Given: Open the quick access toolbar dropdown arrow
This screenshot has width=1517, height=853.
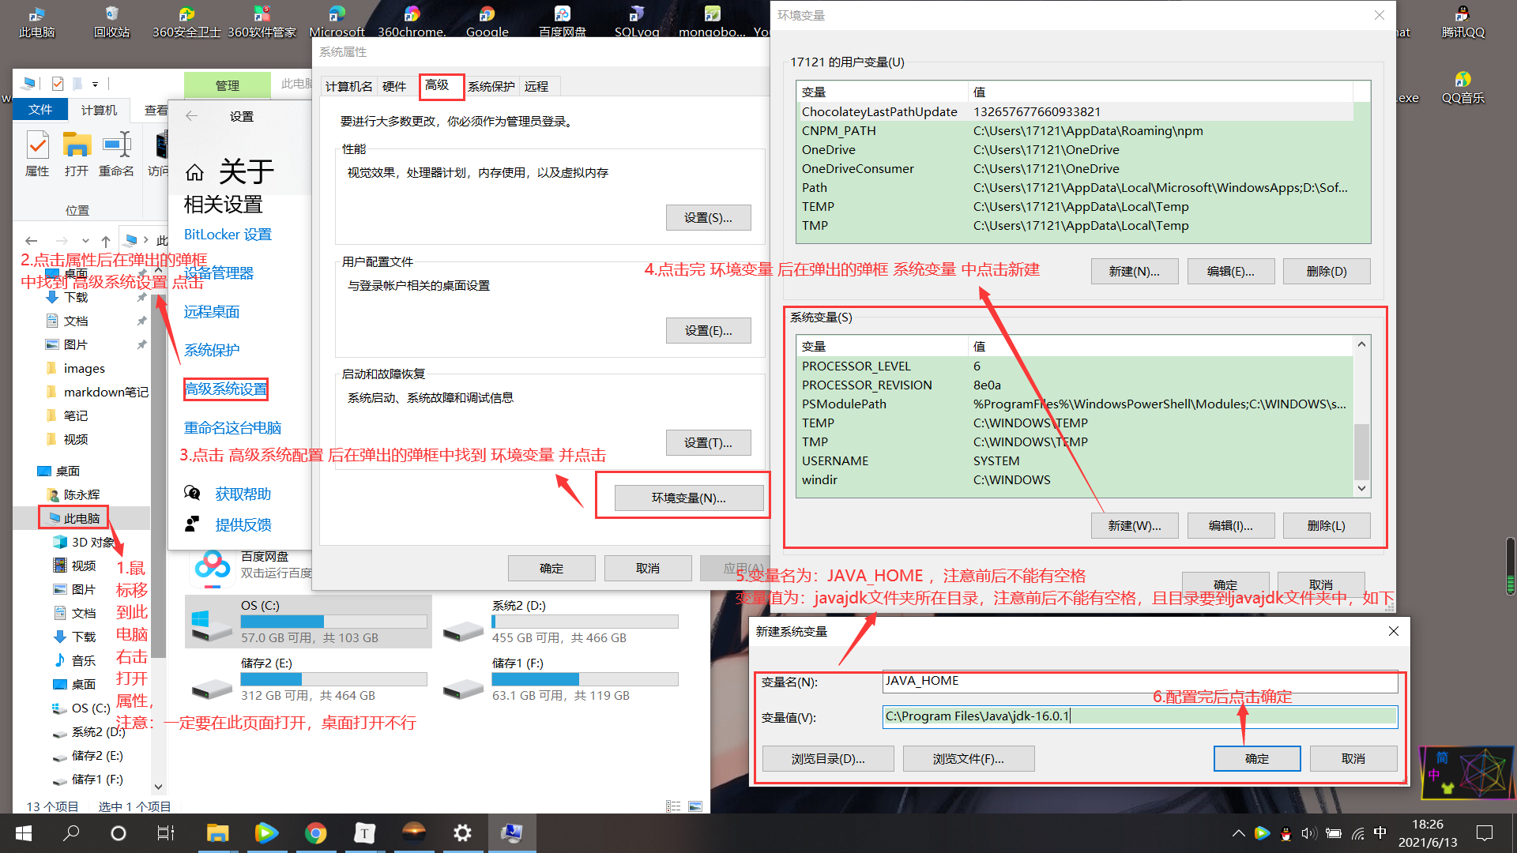Looking at the screenshot, I should click(96, 83).
